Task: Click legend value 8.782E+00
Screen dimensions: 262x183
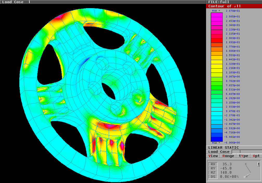Action: [x=233, y=81]
